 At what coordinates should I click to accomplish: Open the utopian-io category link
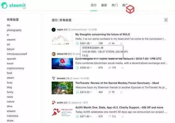(76, 103)
